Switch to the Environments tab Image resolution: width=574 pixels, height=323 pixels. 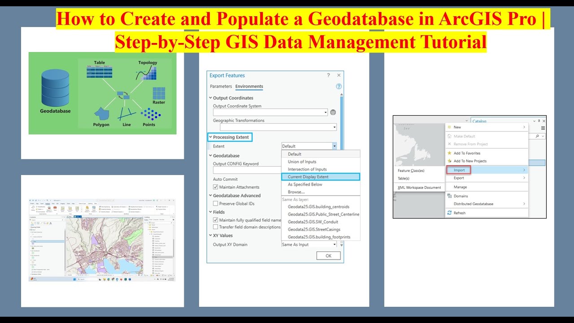[249, 87]
